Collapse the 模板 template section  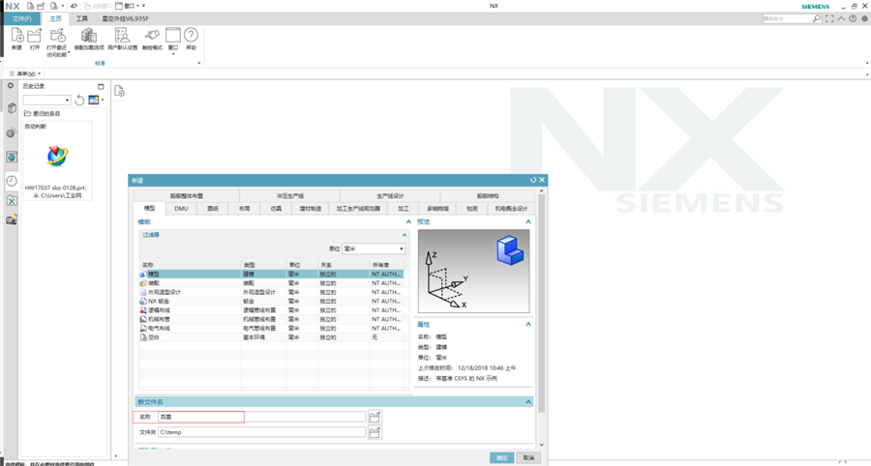click(408, 221)
